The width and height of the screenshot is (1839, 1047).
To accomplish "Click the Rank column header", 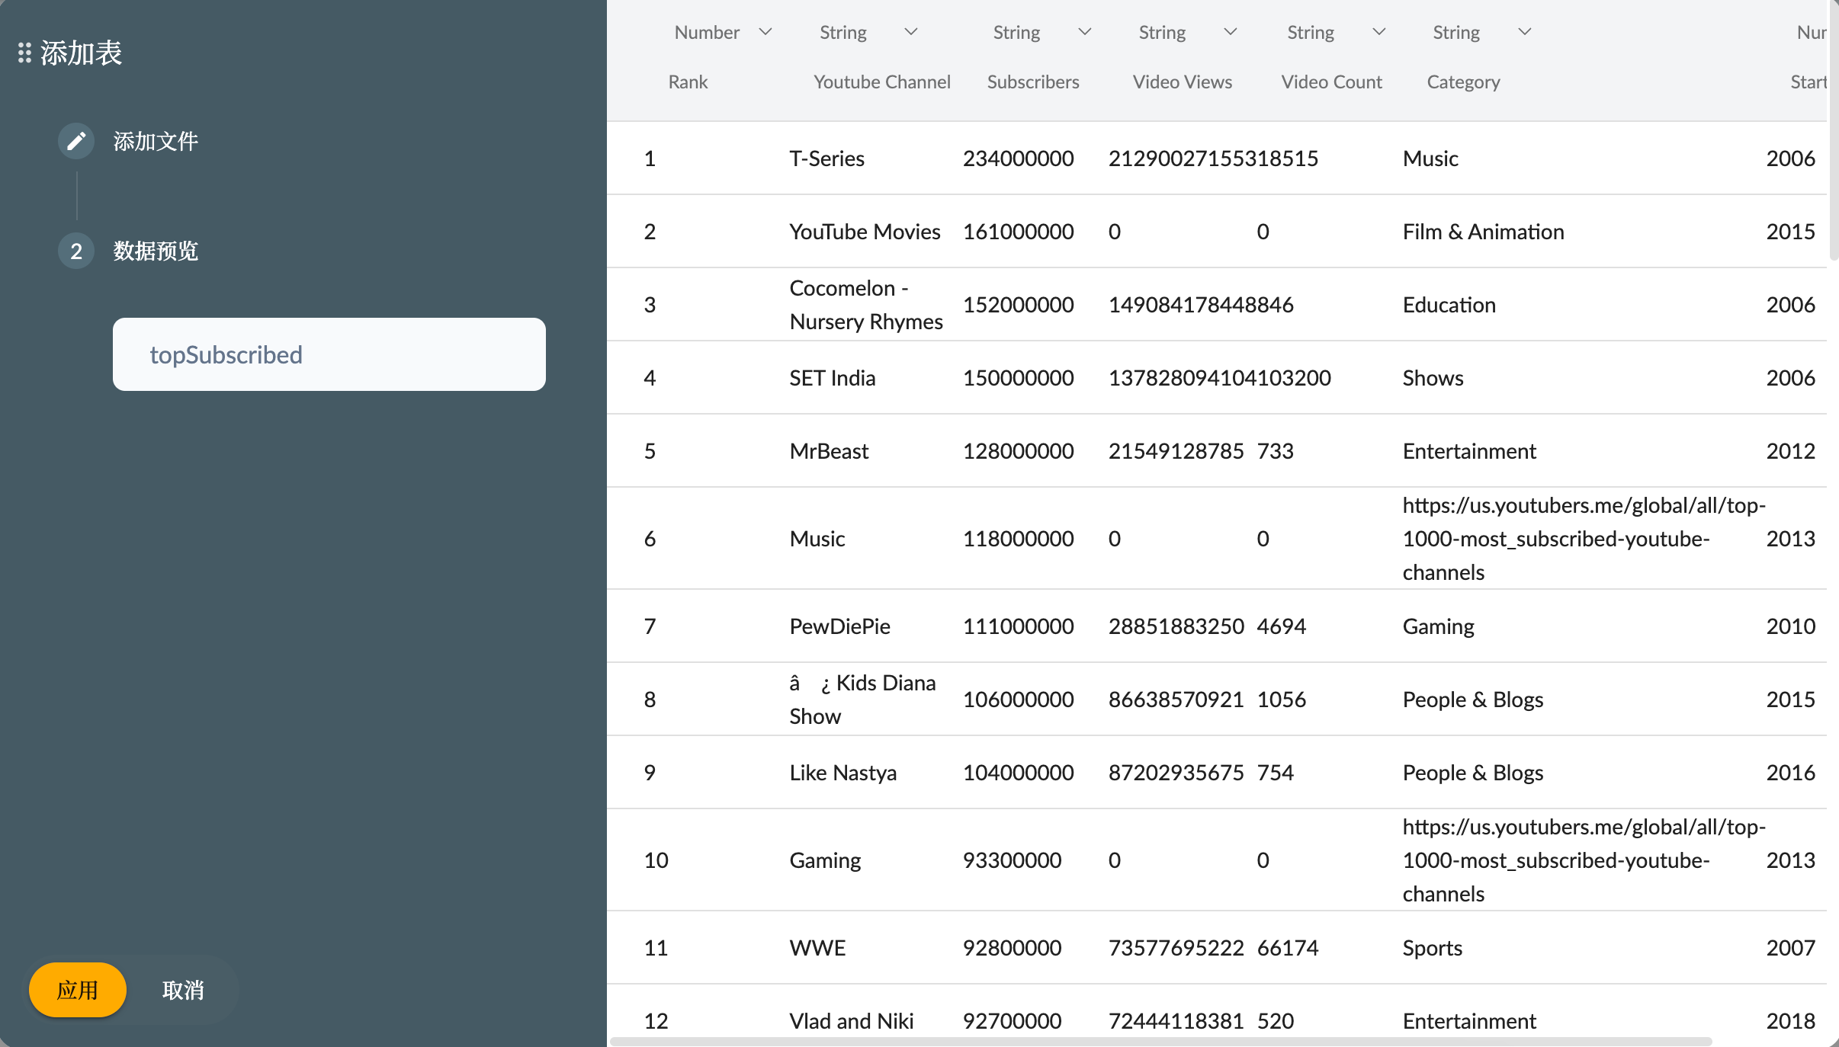I will tap(688, 82).
